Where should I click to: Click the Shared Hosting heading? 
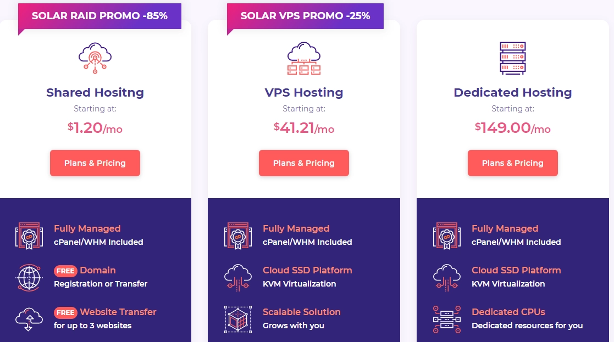coord(95,93)
